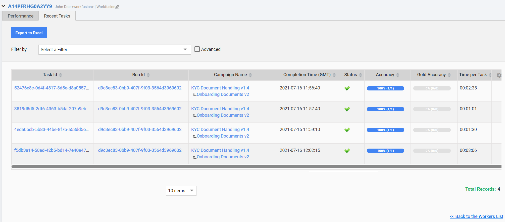The image size is (505, 222).
Task: Click the green status checkmark for task 4eda0bcb
Action: point(347,130)
